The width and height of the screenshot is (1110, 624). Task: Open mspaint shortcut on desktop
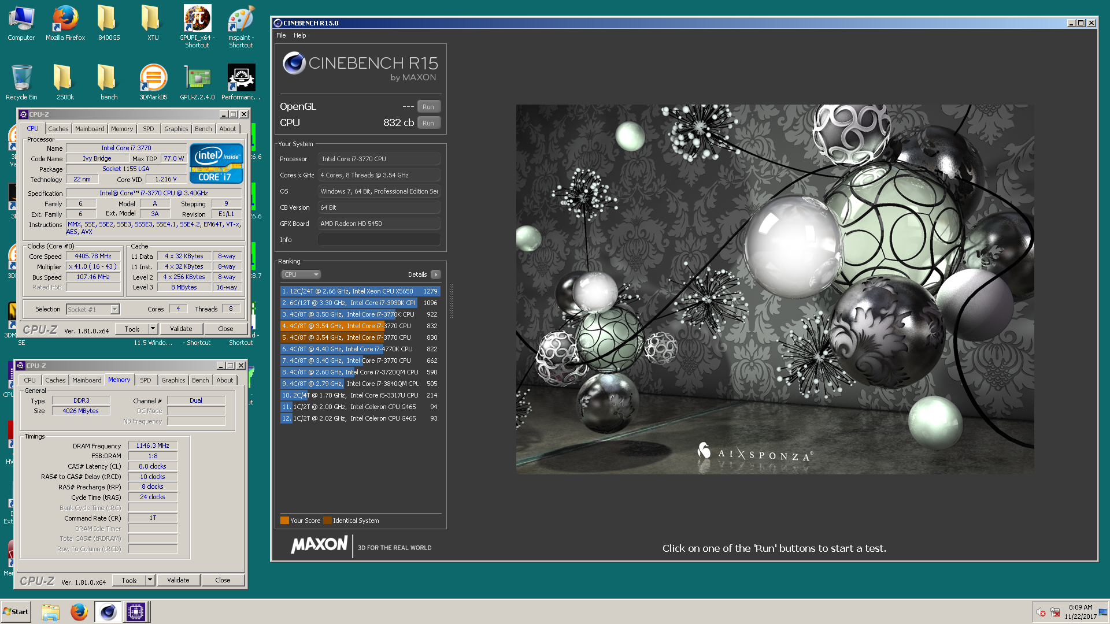tap(241, 26)
